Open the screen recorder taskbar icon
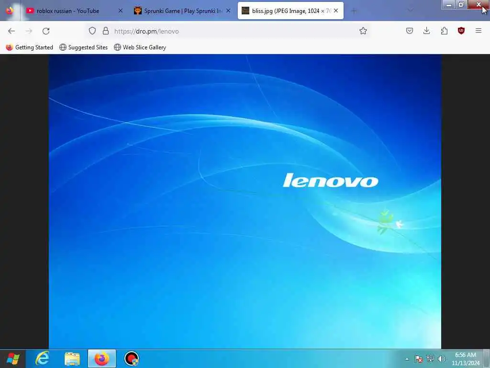490x368 pixels. click(x=131, y=358)
